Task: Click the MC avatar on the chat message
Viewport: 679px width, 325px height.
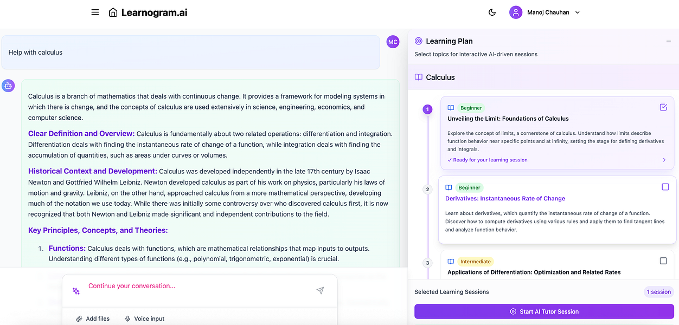Action: [393, 42]
